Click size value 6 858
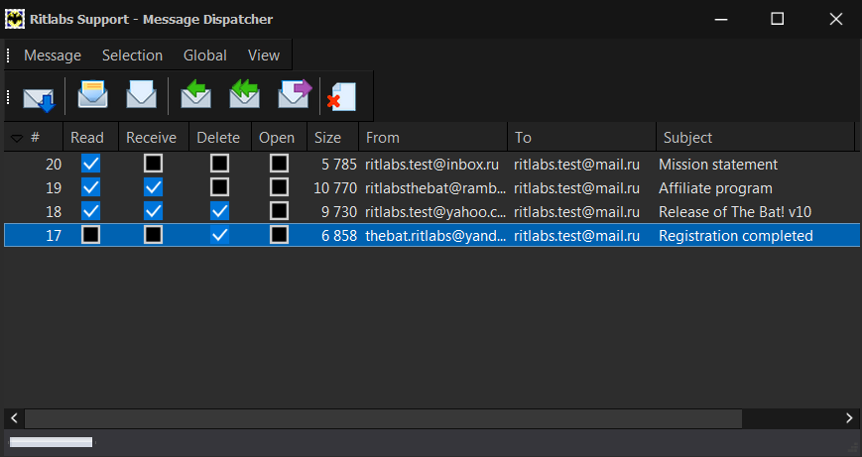Image resolution: width=862 pixels, height=457 pixels. [339, 236]
